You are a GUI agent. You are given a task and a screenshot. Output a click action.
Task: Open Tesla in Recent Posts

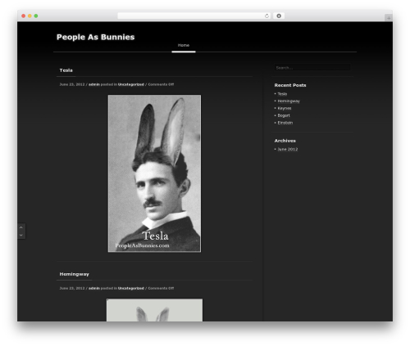[x=282, y=94]
